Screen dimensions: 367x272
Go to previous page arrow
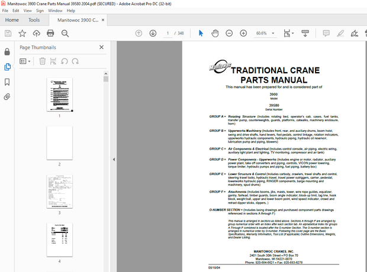point(139,34)
